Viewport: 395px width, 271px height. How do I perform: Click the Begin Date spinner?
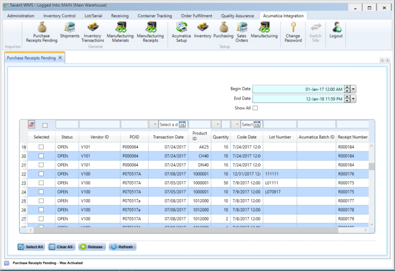point(347,89)
